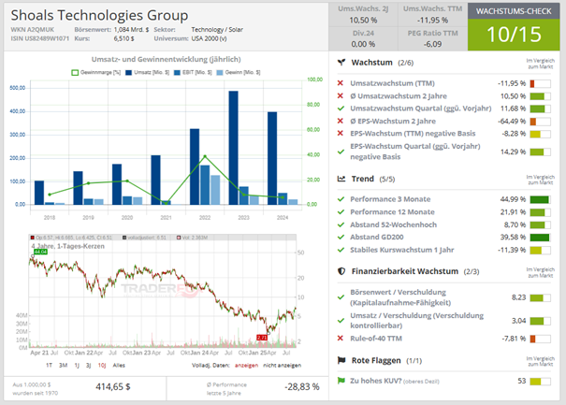Click the 44.04 high marker on price chart

coord(40,252)
